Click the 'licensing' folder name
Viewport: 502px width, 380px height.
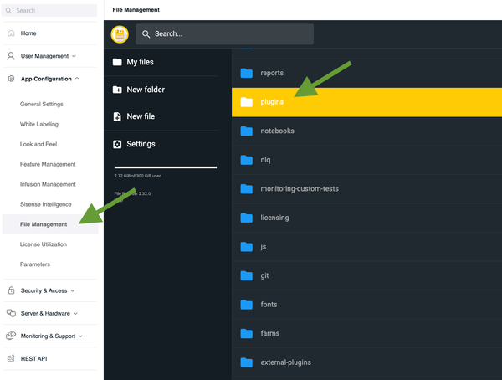click(274, 218)
